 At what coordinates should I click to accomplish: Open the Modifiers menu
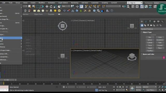coord(41,3)
